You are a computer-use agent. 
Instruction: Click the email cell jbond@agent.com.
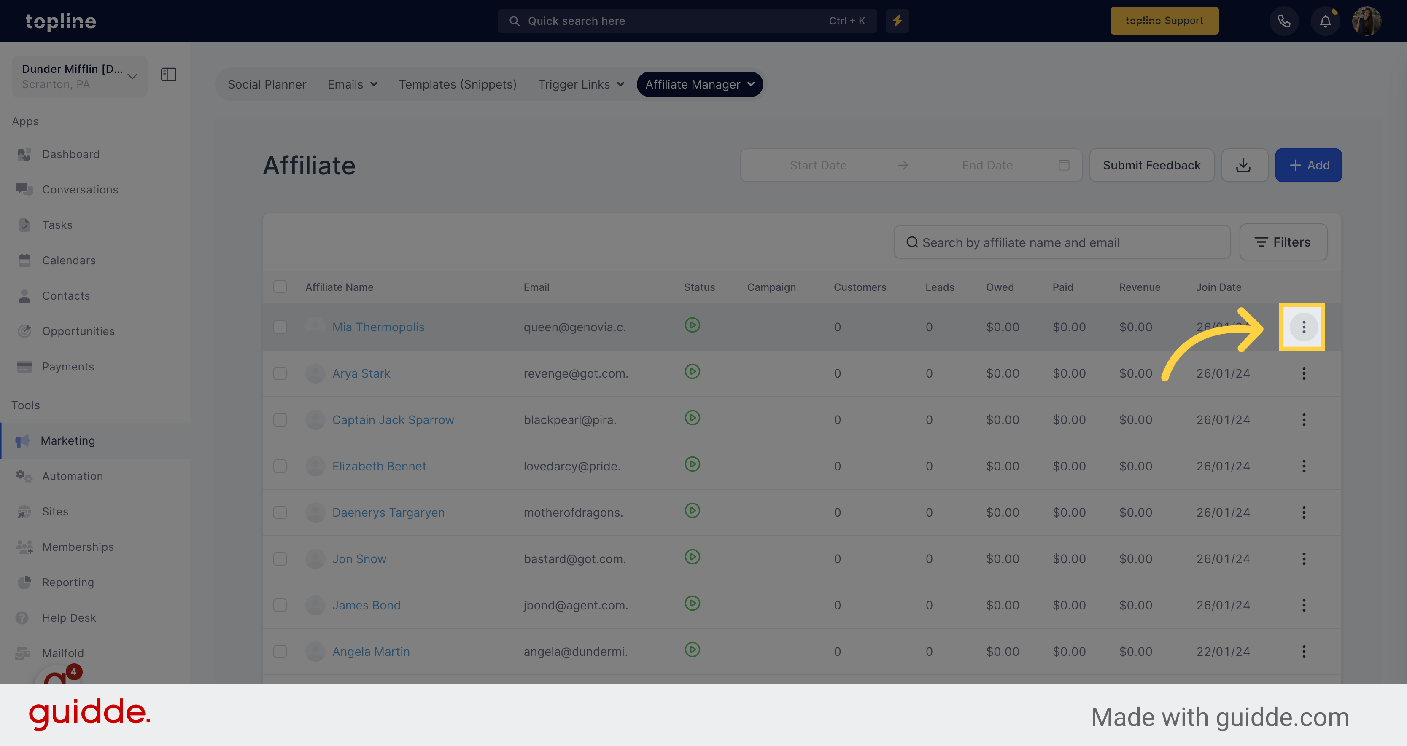pyautogui.click(x=576, y=606)
